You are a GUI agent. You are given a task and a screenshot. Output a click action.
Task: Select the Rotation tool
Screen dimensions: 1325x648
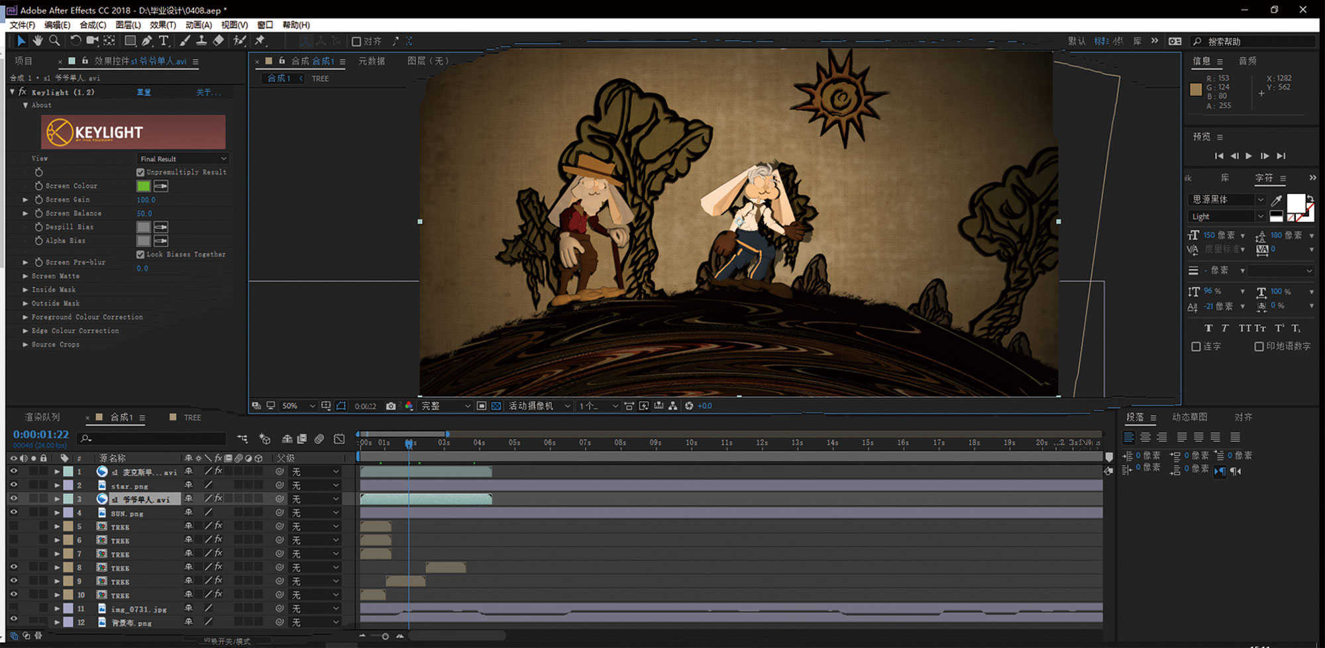point(76,41)
